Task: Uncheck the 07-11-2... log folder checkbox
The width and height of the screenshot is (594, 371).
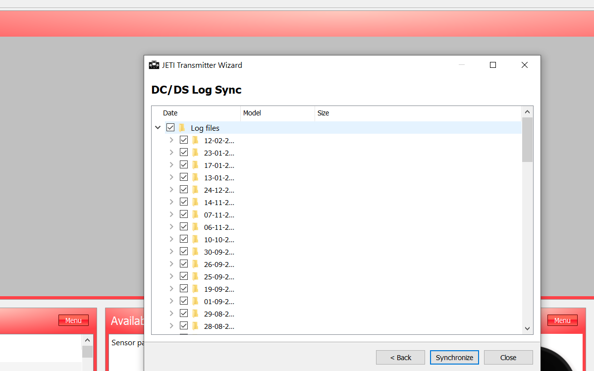Action: click(184, 214)
